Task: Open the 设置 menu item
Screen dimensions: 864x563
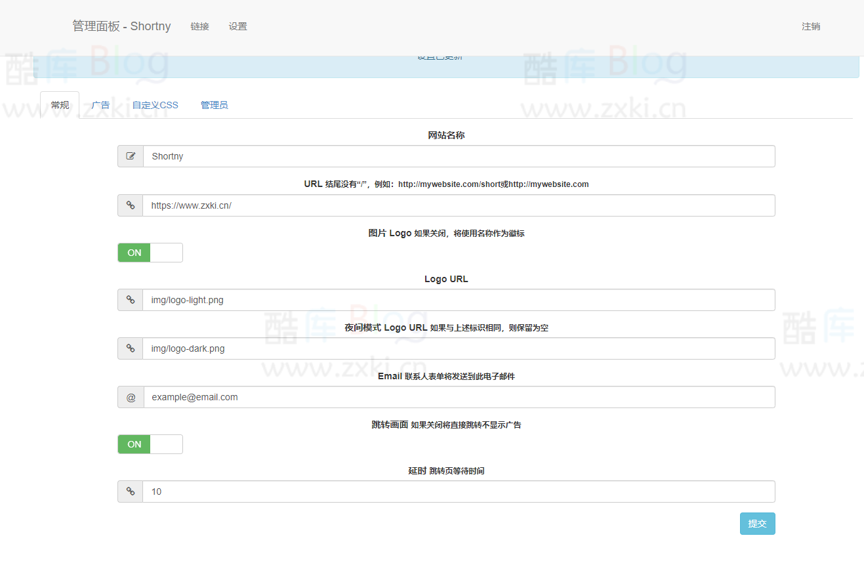Action: [237, 26]
